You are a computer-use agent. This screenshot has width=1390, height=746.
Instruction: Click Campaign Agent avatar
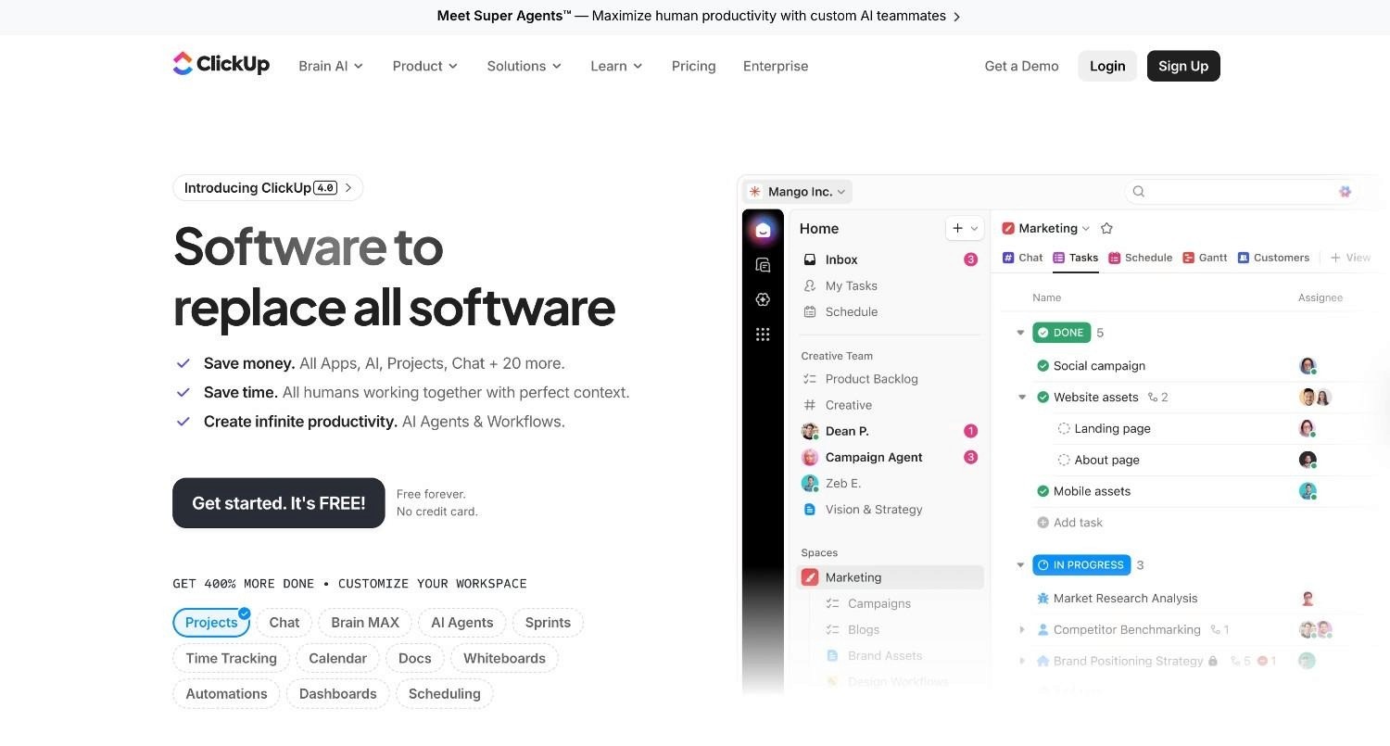810,457
